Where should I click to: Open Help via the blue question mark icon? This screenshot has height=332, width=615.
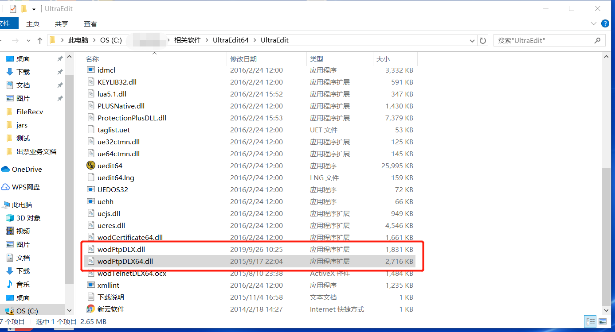[605, 23]
